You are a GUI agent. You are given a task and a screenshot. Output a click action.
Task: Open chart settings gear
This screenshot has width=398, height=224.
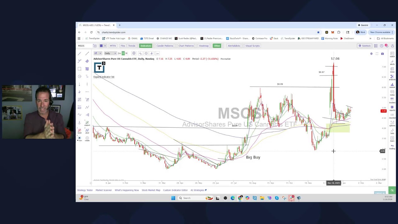pyautogui.click(x=134, y=53)
